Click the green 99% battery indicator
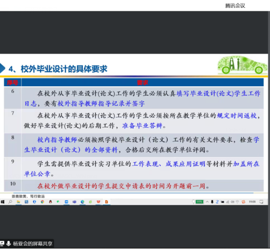The width and height of the screenshot is (270, 249). 199,202
